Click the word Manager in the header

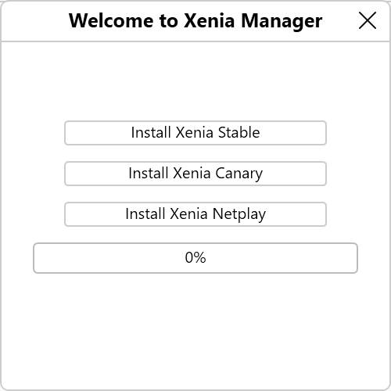tap(282, 22)
